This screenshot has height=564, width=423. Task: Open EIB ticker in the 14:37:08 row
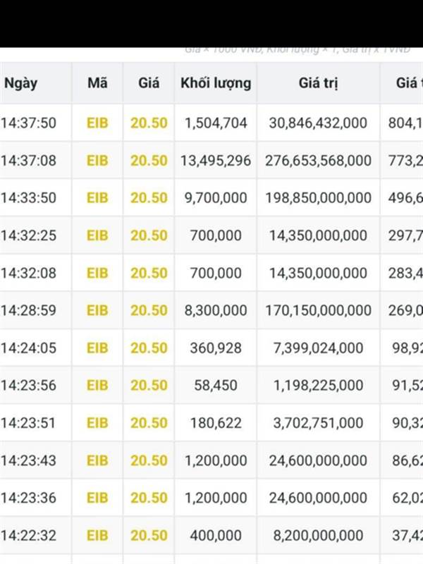[97, 161]
